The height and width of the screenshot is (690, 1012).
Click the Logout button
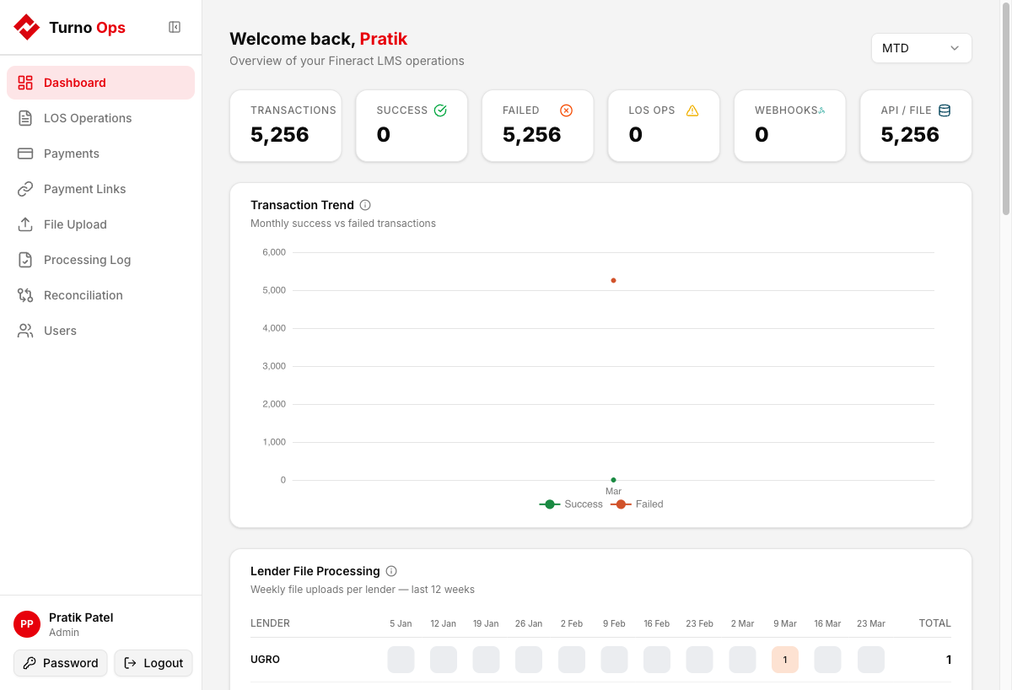[x=153, y=663]
